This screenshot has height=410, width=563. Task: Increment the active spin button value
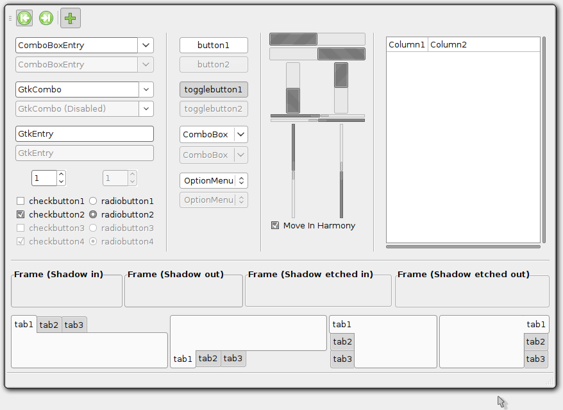tap(62, 175)
